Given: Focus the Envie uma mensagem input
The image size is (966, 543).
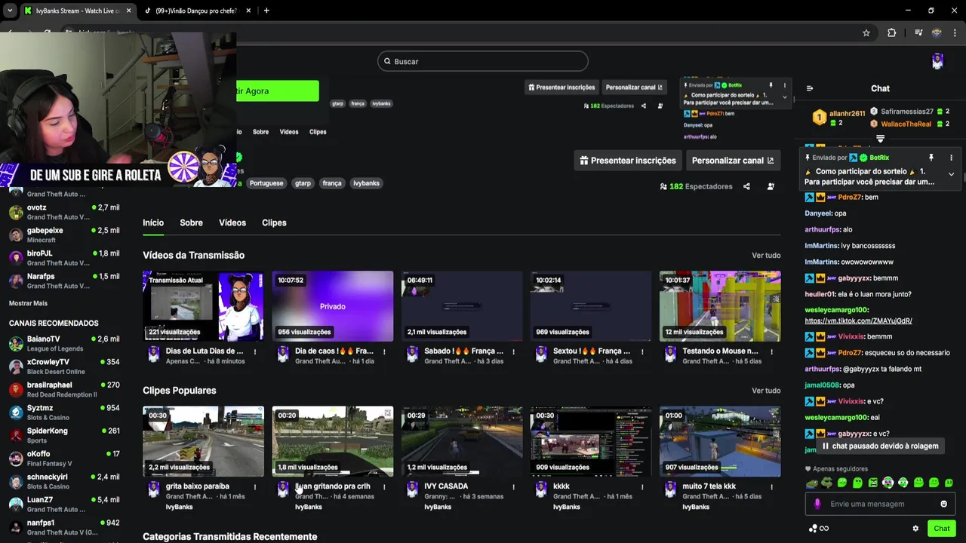Looking at the screenshot, I should (x=880, y=504).
